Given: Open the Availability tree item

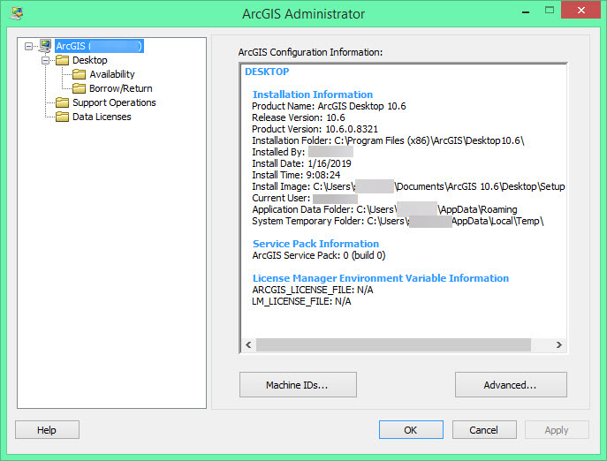Looking at the screenshot, I should [x=112, y=74].
